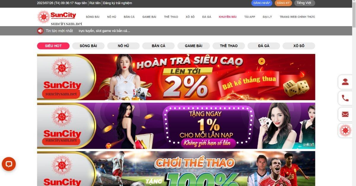Open THỂ THAO in the top menu
This screenshot has height=186, width=356.
pyautogui.click(x=171, y=17)
